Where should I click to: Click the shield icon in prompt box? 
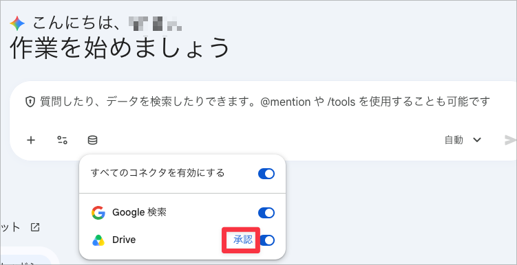click(30, 102)
